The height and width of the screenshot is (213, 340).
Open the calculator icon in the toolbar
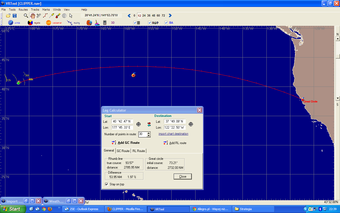(x=105, y=23)
